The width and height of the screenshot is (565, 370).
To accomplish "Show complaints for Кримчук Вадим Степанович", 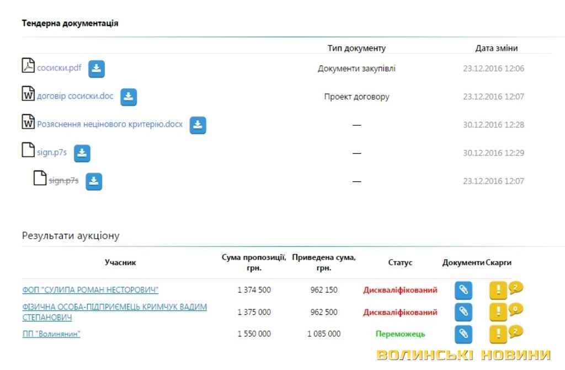I will pyautogui.click(x=498, y=312).
